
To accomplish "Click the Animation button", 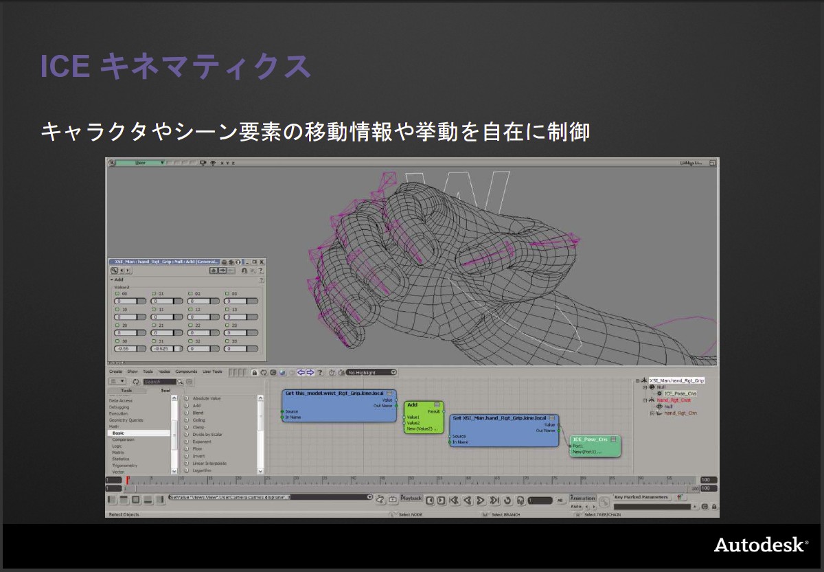I will (583, 499).
